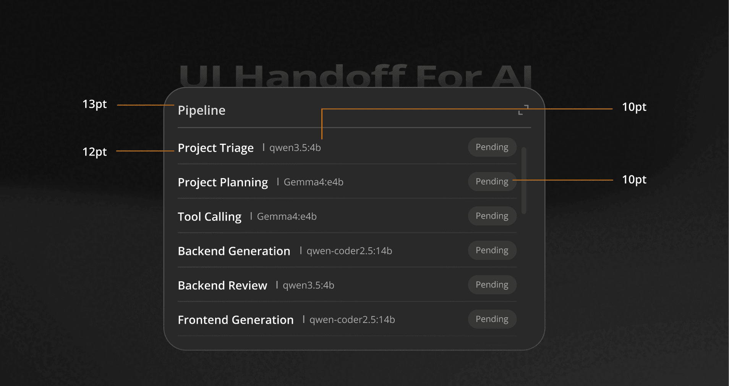Viewport: 729px width, 386px height.
Task: Click the Pending status for Backend Generation
Action: [x=492, y=250]
